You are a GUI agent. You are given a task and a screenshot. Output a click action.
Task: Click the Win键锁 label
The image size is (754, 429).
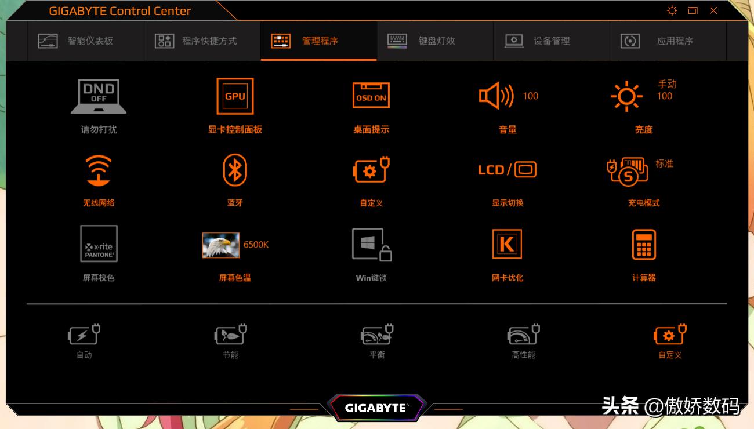[x=371, y=278]
